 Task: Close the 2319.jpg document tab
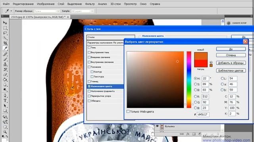pyautogui.click(x=68, y=17)
